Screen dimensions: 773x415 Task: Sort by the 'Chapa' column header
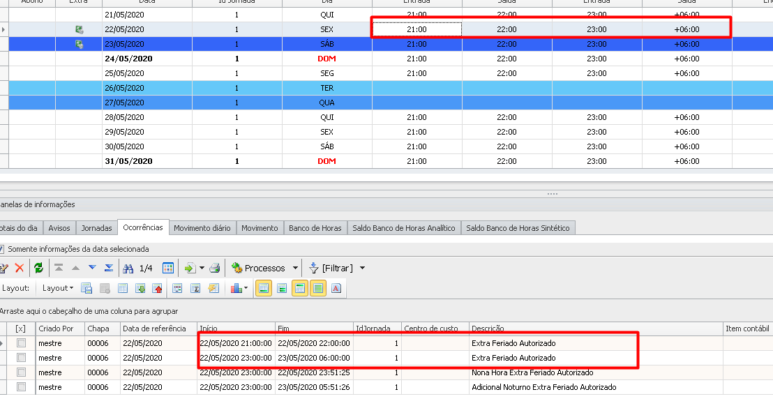[103, 329]
